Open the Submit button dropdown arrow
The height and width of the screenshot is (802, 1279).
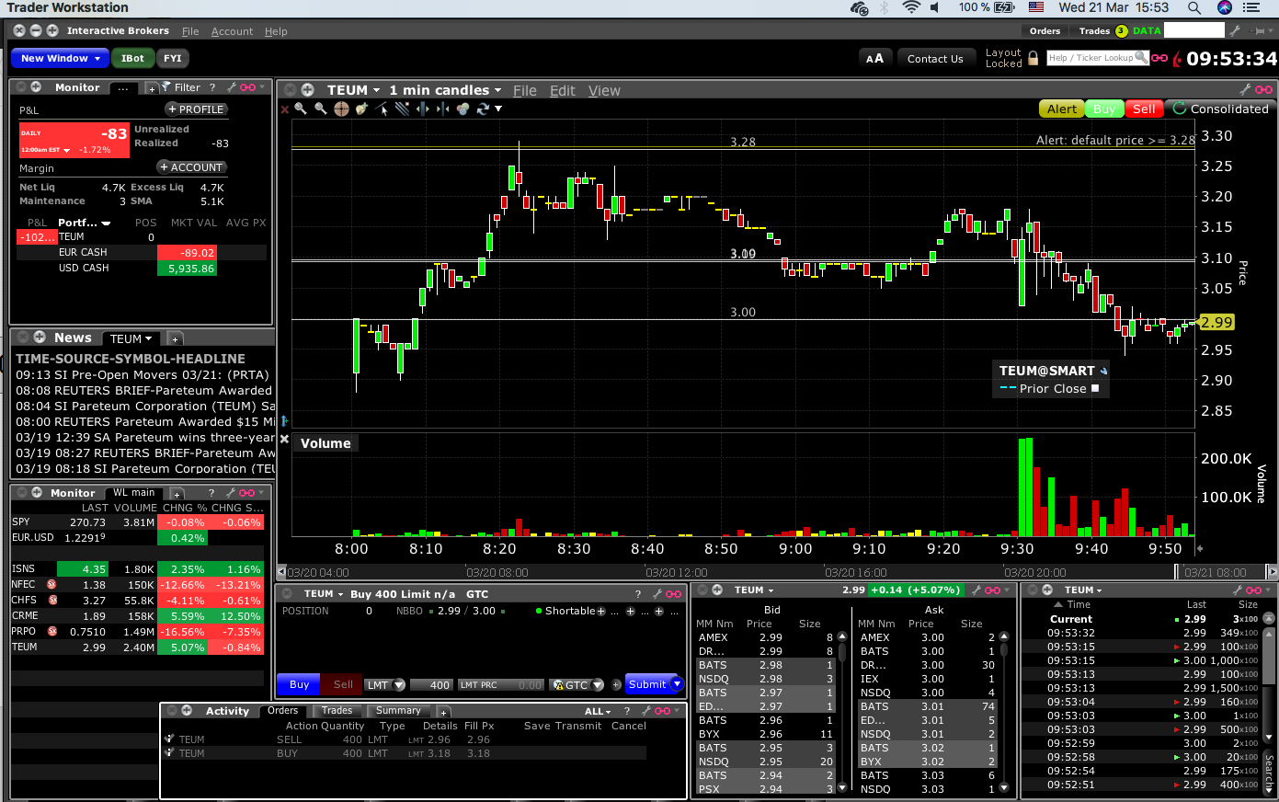point(678,684)
